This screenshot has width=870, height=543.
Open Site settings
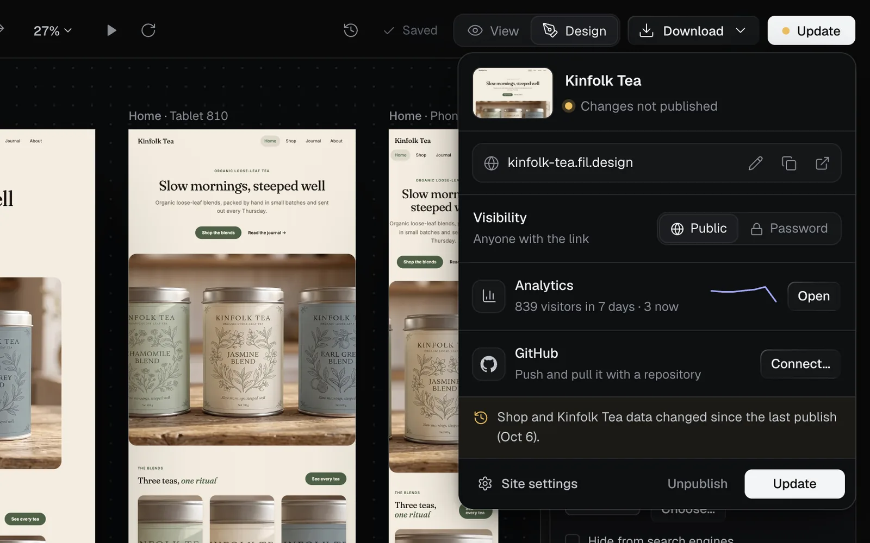(527, 484)
